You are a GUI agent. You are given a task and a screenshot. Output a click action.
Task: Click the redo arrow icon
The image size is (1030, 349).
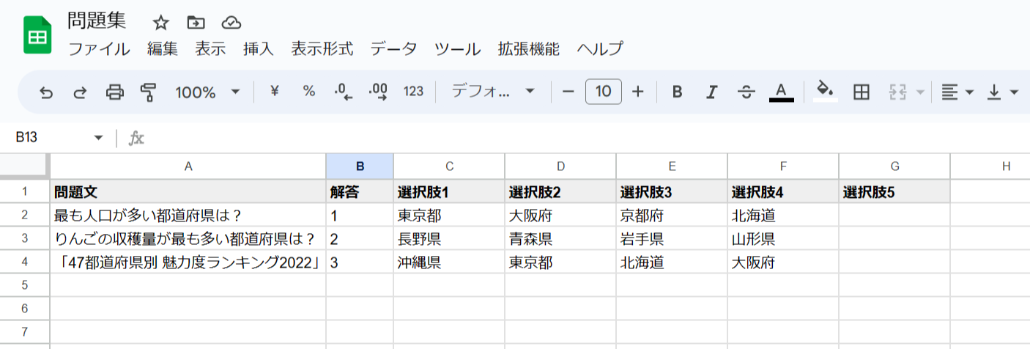coord(80,92)
